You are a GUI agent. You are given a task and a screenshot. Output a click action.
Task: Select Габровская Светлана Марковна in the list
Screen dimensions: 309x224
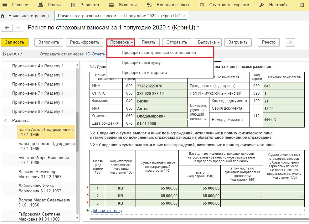[46, 216]
